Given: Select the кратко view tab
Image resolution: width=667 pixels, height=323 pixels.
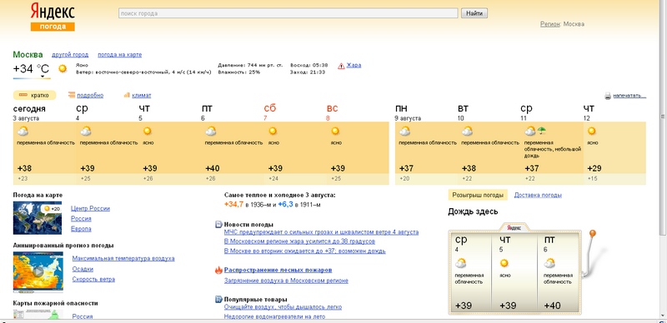Looking at the screenshot, I should pyautogui.click(x=34, y=95).
